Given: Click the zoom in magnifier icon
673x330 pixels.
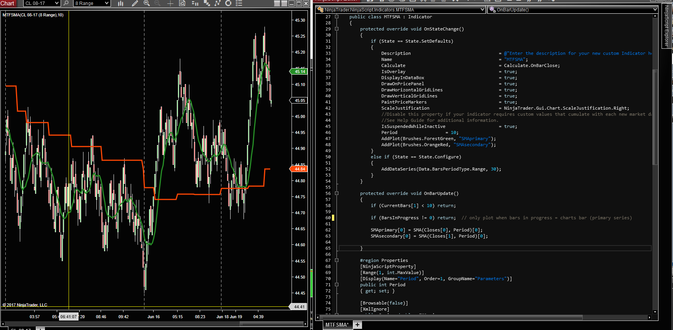Looking at the screenshot, I should pos(147,3).
